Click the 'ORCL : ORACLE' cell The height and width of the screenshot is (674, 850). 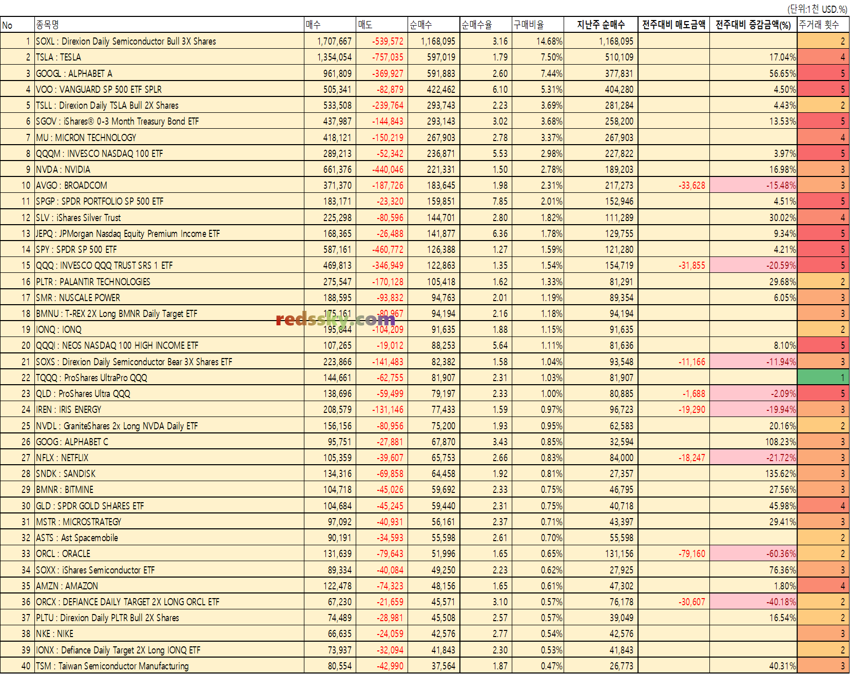pyautogui.click(x=169, y=553)
